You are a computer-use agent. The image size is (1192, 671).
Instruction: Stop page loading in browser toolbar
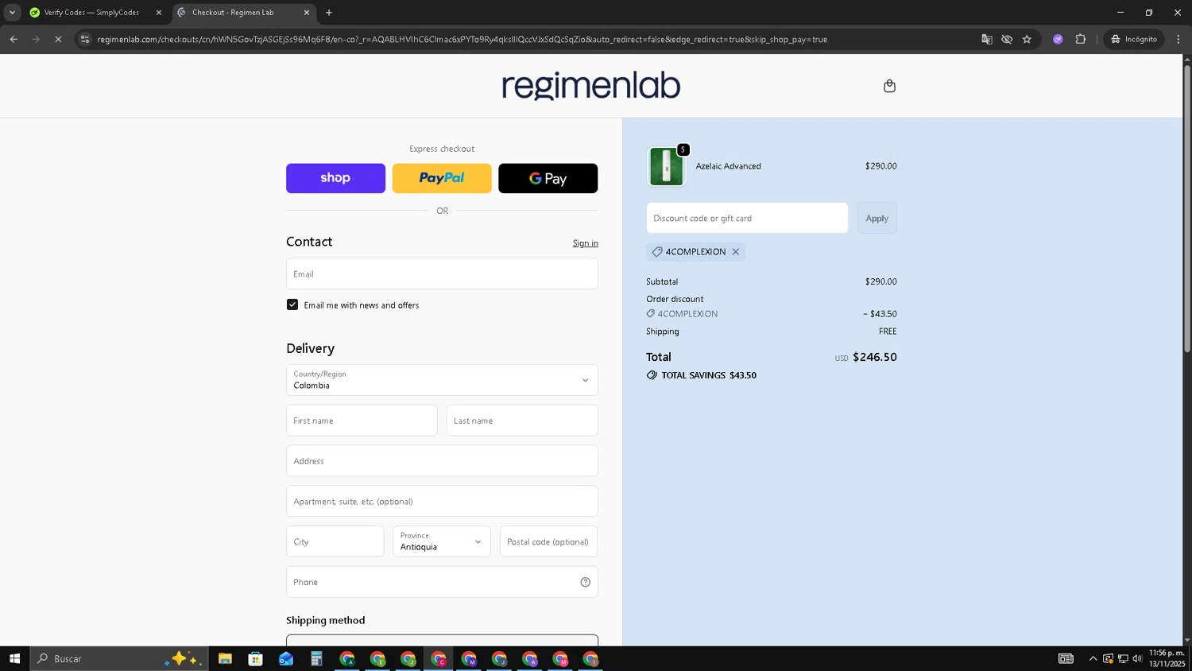click(58, 39)
